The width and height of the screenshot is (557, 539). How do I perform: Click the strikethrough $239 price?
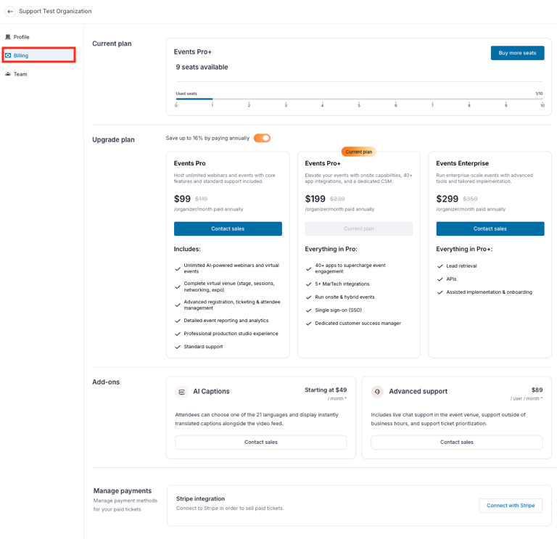(337, 199)
